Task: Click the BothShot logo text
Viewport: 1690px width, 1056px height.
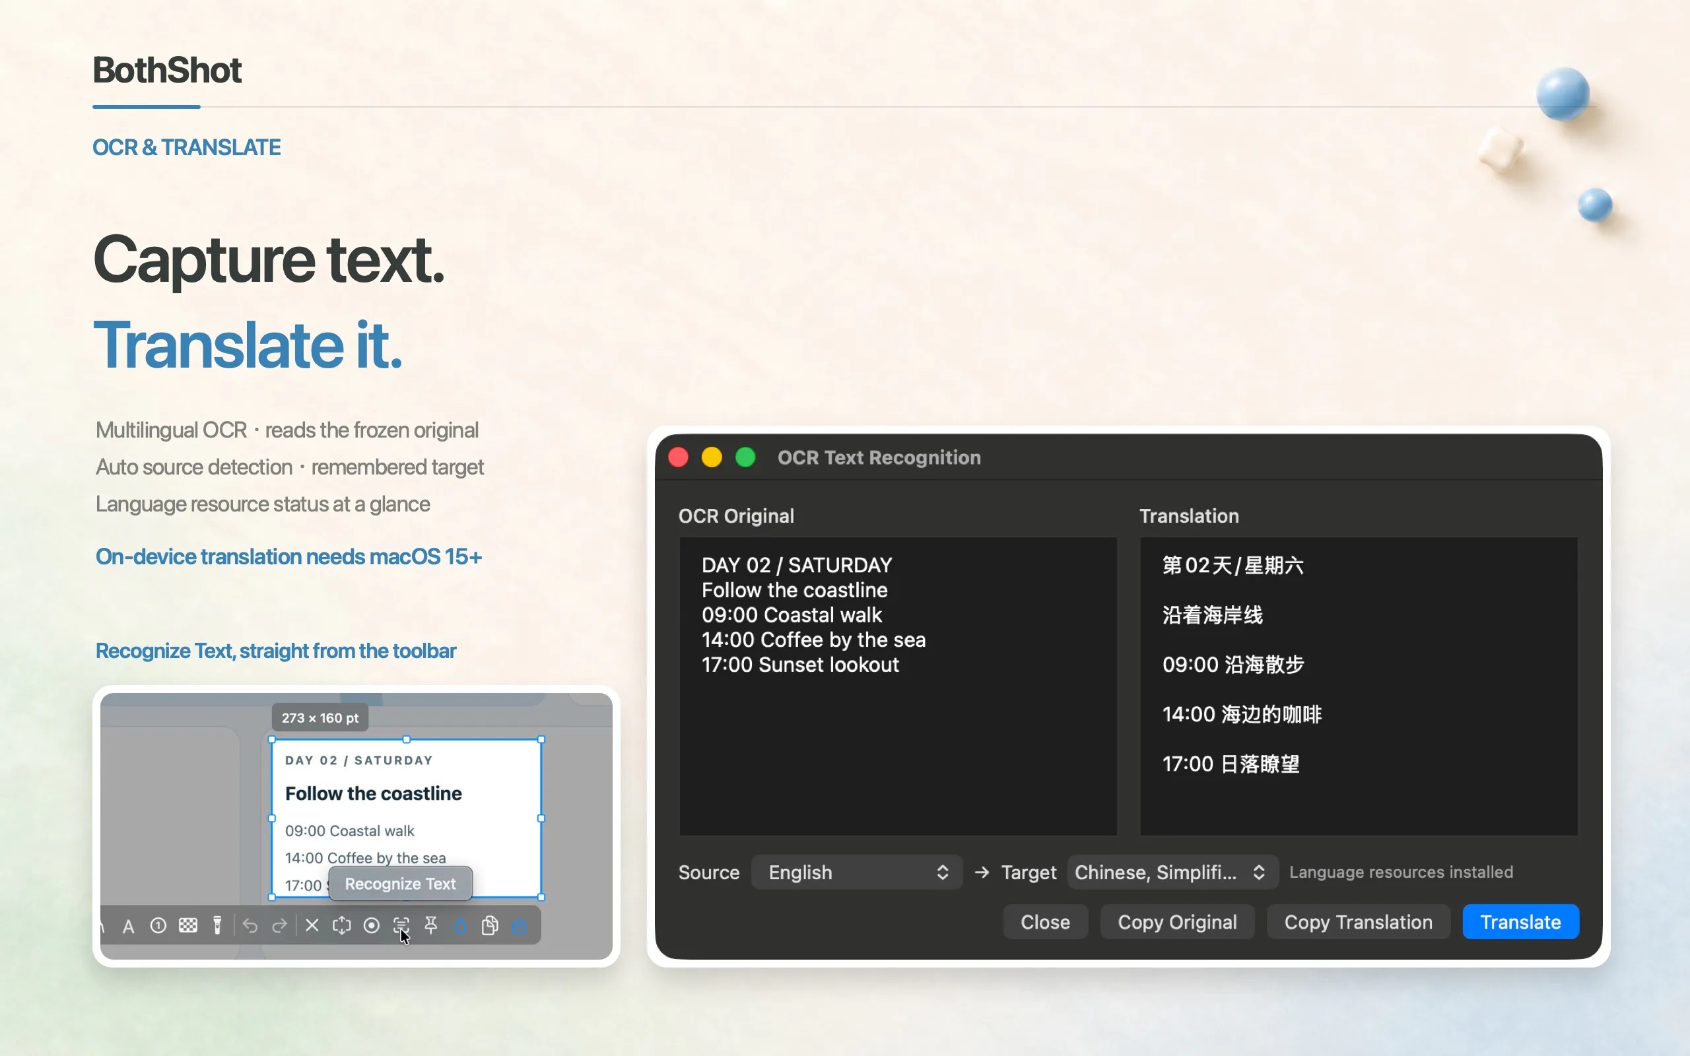Action: pyautogui.click(x=167, y=70)
